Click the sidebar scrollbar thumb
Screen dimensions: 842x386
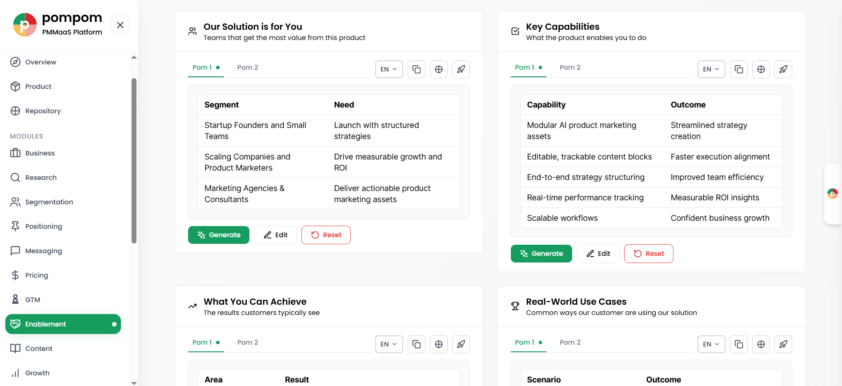tap(134, 161)
